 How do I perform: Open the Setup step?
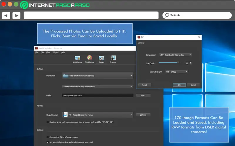point(101,59)
